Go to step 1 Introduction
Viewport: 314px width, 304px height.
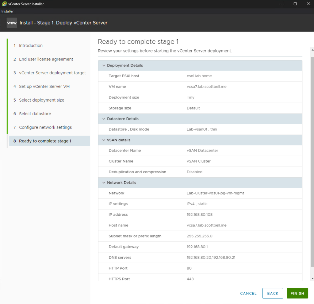click(31, 46)
